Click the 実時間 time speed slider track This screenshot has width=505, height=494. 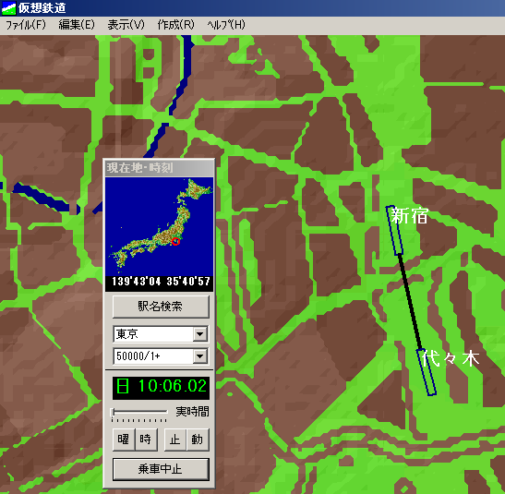pyautogui.click(x=139, y=412)
